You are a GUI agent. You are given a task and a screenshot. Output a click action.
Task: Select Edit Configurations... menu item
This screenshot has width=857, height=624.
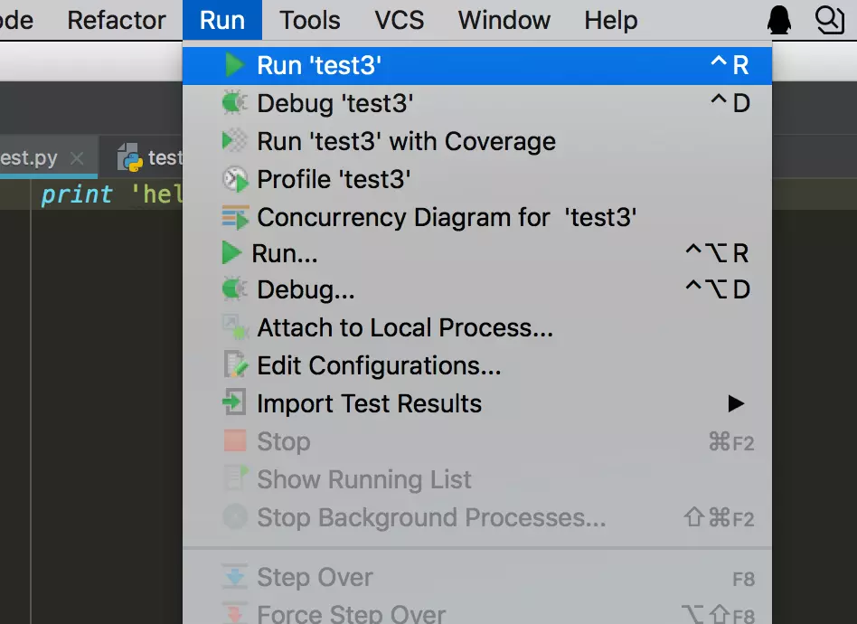[379, 365]
